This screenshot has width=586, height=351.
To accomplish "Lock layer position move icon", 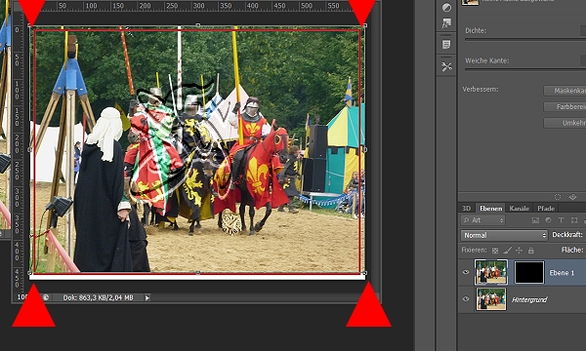I will (520, 251).
